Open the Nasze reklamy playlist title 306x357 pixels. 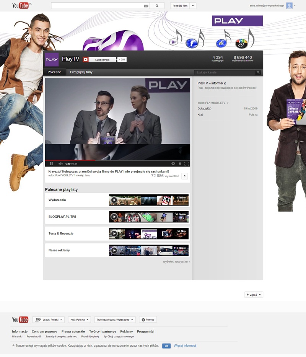click(x=59, y=250)
